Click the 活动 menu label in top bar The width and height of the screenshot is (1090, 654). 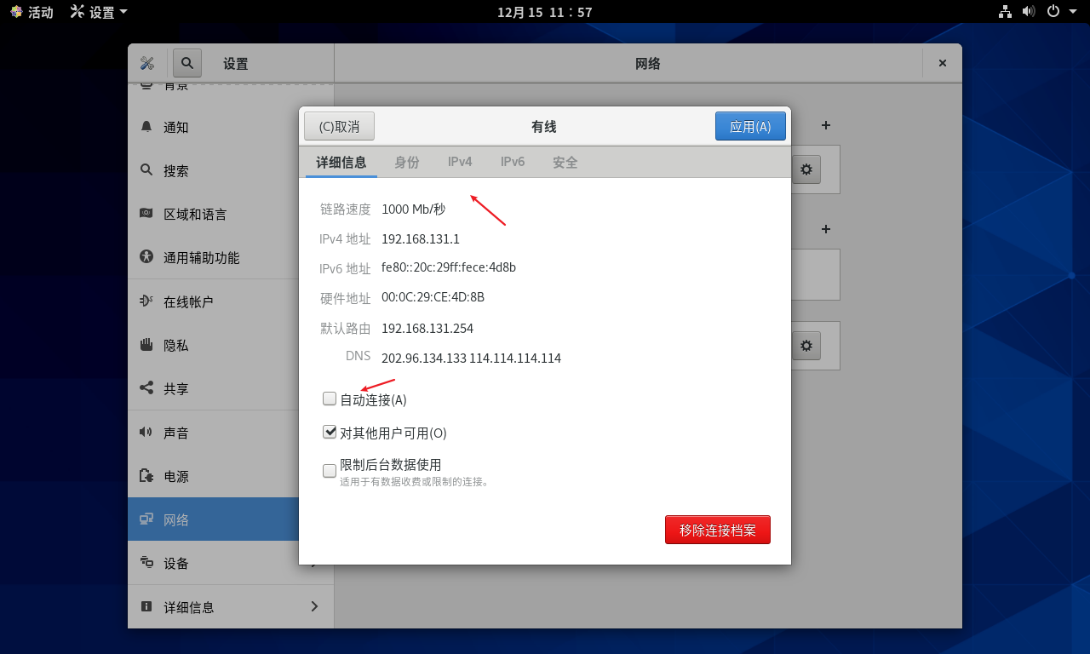pos(41,12)
